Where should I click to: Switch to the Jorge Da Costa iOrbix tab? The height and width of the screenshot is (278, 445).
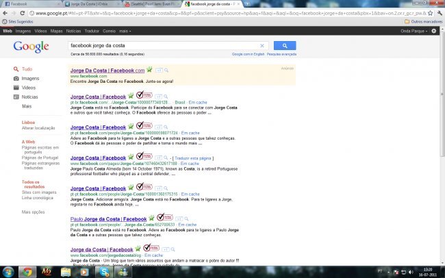click(92, 4)
